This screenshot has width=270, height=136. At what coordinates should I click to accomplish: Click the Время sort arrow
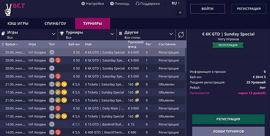point(17,45)
